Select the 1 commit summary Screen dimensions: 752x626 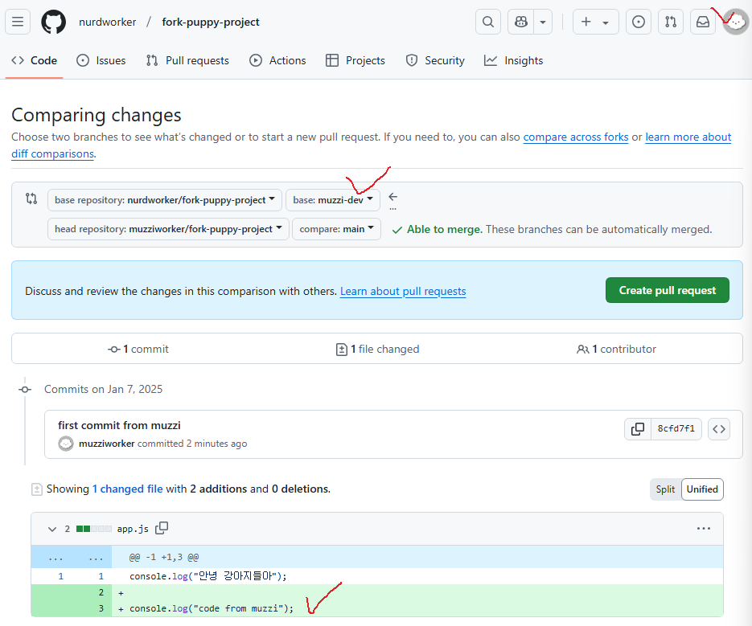[x=138, y=349]
